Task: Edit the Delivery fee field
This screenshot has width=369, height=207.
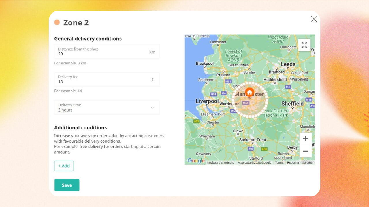Action: coord(107,79)
